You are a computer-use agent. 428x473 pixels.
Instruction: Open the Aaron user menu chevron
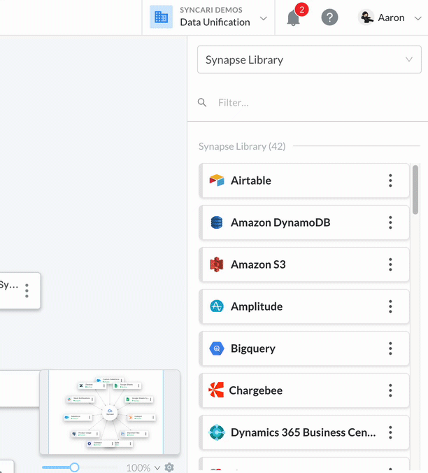[x=418, y=18]
